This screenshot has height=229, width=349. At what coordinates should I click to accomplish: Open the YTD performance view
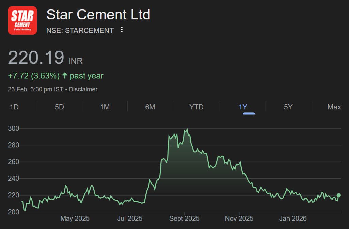[196, 107]
